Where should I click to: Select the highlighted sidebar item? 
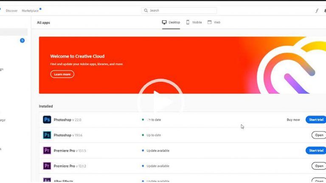14,32
